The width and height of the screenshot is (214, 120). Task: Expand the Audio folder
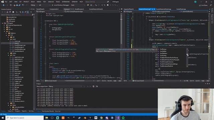pyautogui.click(x=8, y=53)
